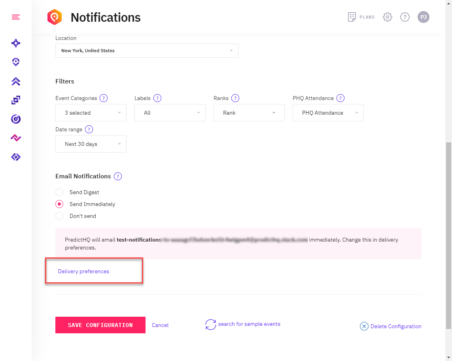Click the four-point star sidebar icon

[x=16, y=43]
